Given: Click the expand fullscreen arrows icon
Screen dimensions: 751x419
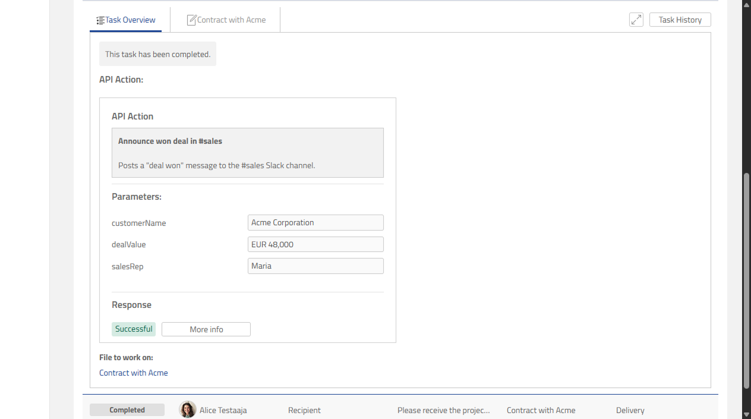Looking at the screenshot, I should [x=636, y=20].
